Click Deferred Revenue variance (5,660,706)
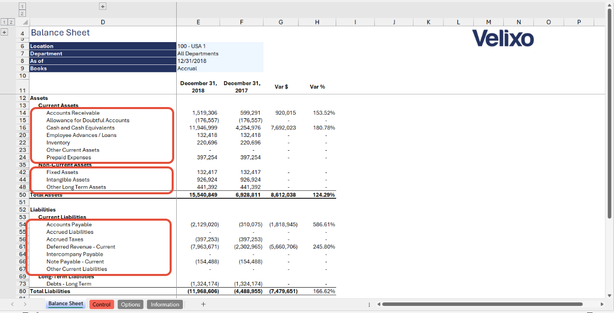The height and width of the screenshot is (313, 614). tap(283, 247)
